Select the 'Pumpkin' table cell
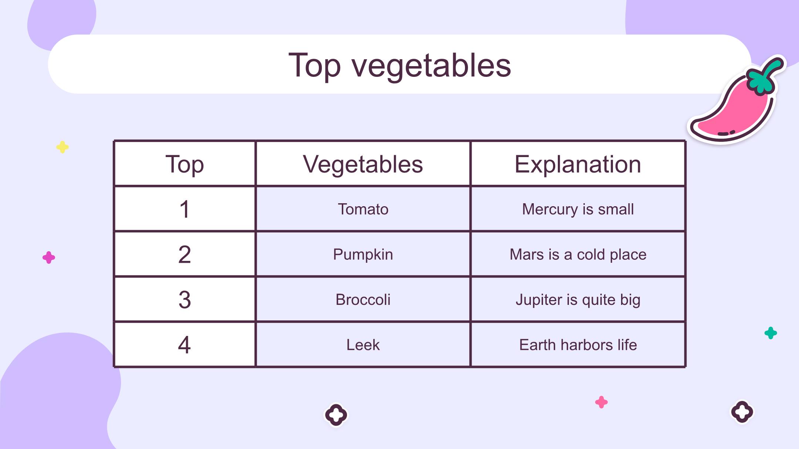 point(363,254)
